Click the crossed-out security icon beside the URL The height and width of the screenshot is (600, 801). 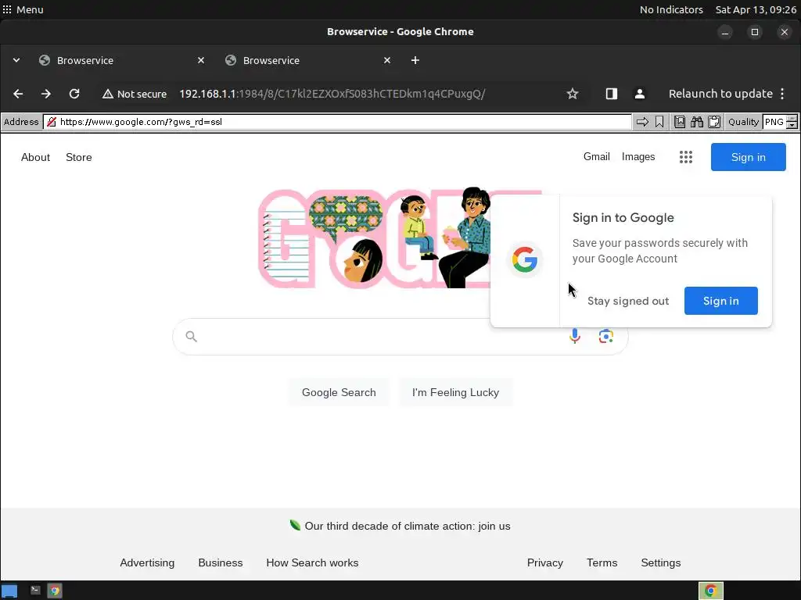[x=52, y=122]
